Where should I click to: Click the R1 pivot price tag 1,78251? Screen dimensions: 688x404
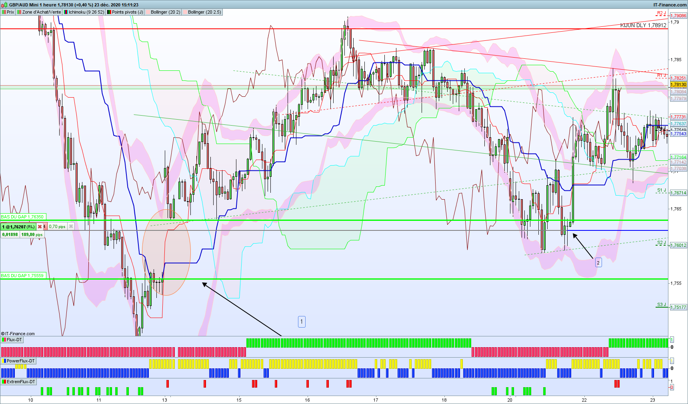[678, 78]
